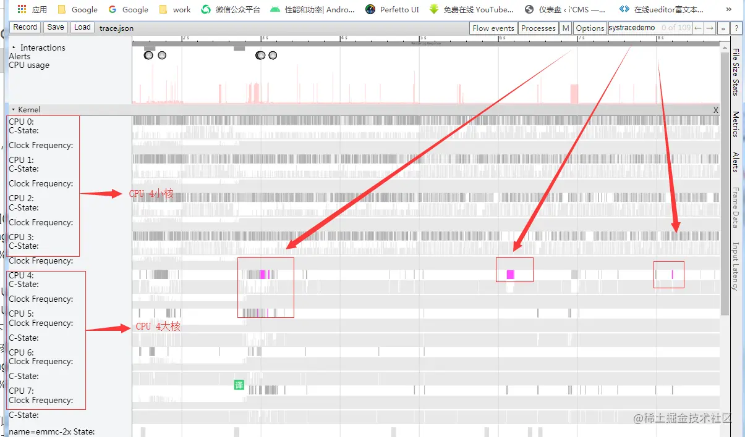Click the M metadata button
Image resolution: width=745 pixels, height=437 pixels.
click(566, 28)
